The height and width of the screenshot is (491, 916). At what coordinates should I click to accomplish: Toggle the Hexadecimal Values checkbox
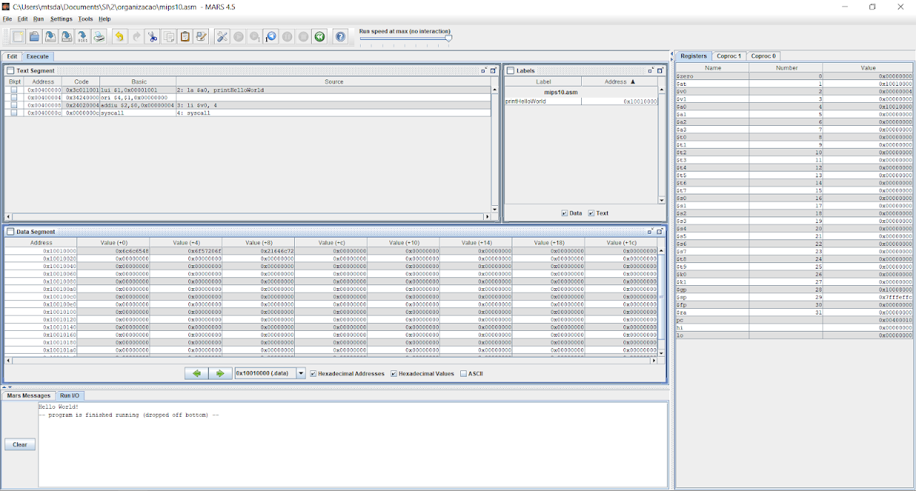click(x=394, y=374)
